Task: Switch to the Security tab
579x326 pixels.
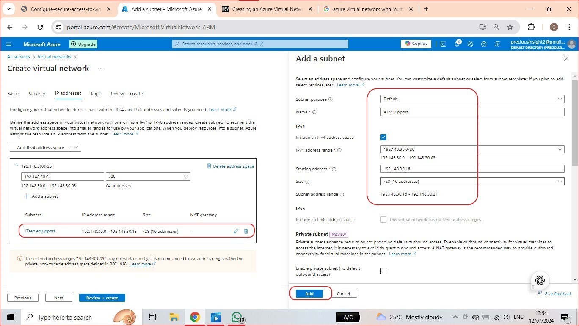Action: coord(37,94)
